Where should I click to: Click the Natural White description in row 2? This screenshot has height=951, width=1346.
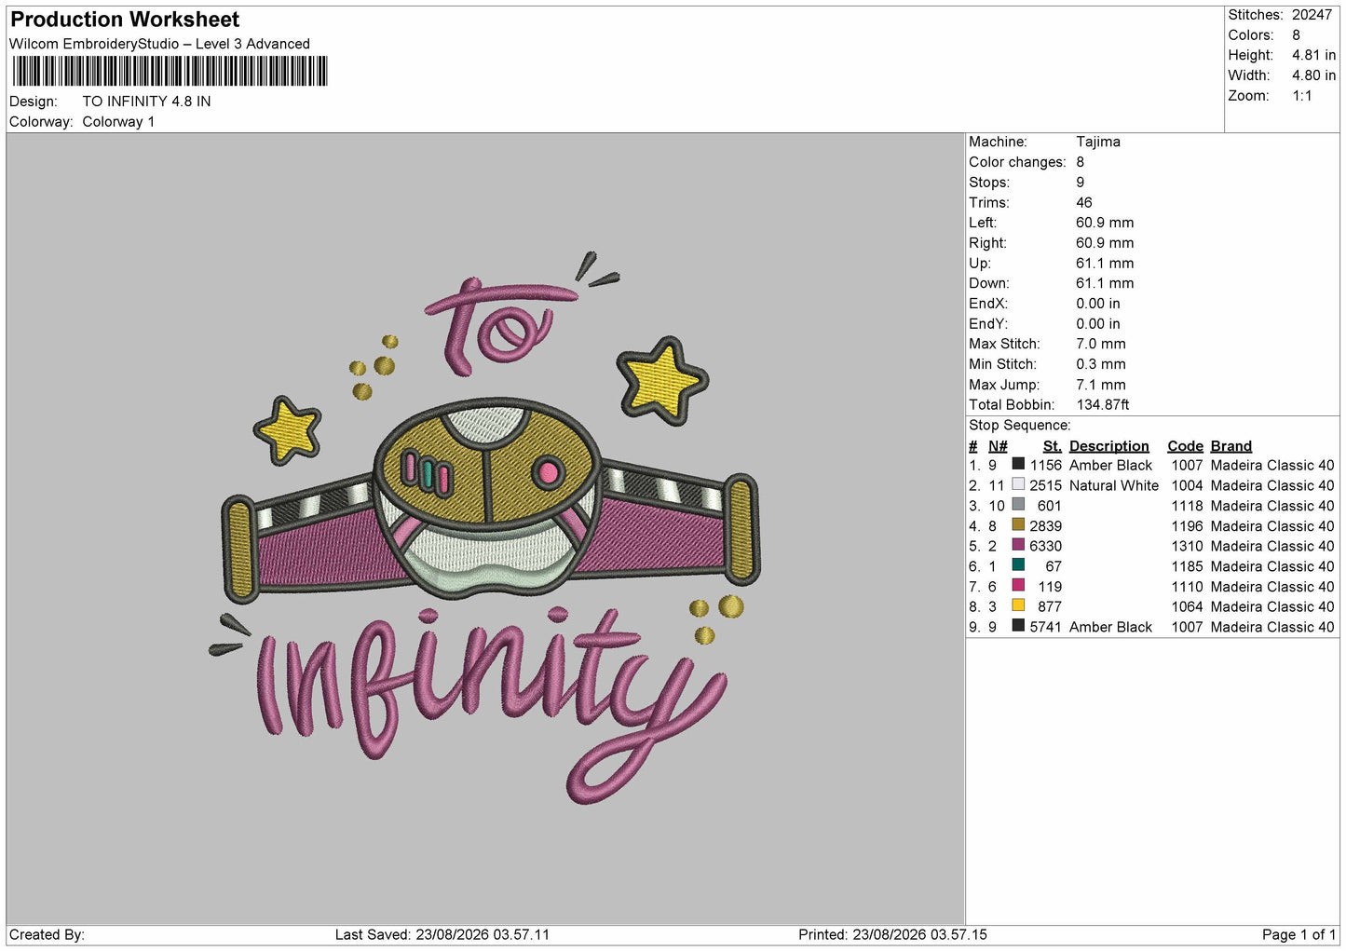pos(1114,485)
